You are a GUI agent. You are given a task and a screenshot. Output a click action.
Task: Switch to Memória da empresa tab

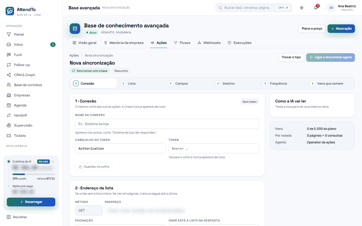point(124,43)
